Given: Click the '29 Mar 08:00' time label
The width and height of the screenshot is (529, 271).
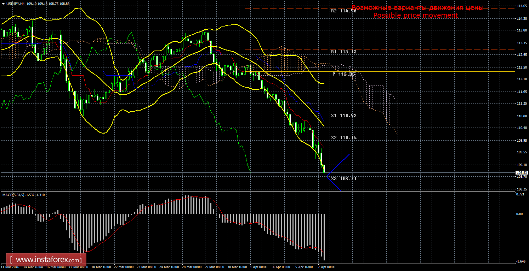Looking at the screenshot, I should (215, 267).
